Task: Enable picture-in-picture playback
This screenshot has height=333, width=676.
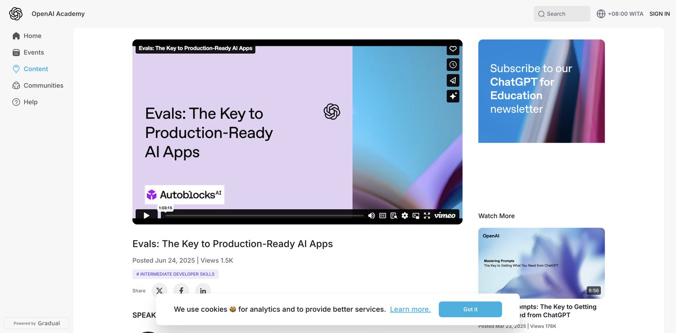Action: pyautogui.click(x=416, y=215)
